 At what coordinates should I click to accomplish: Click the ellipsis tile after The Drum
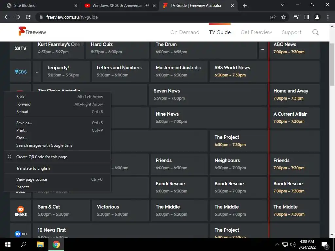point(263,50)
